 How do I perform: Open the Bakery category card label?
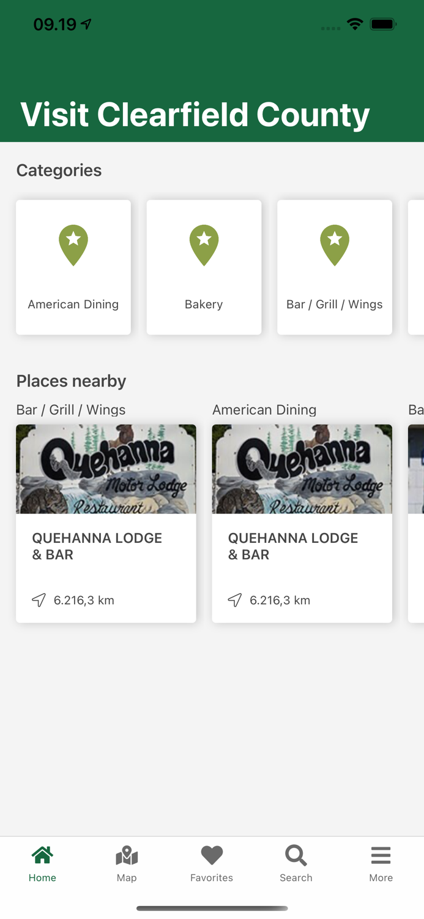pos(204,304)
